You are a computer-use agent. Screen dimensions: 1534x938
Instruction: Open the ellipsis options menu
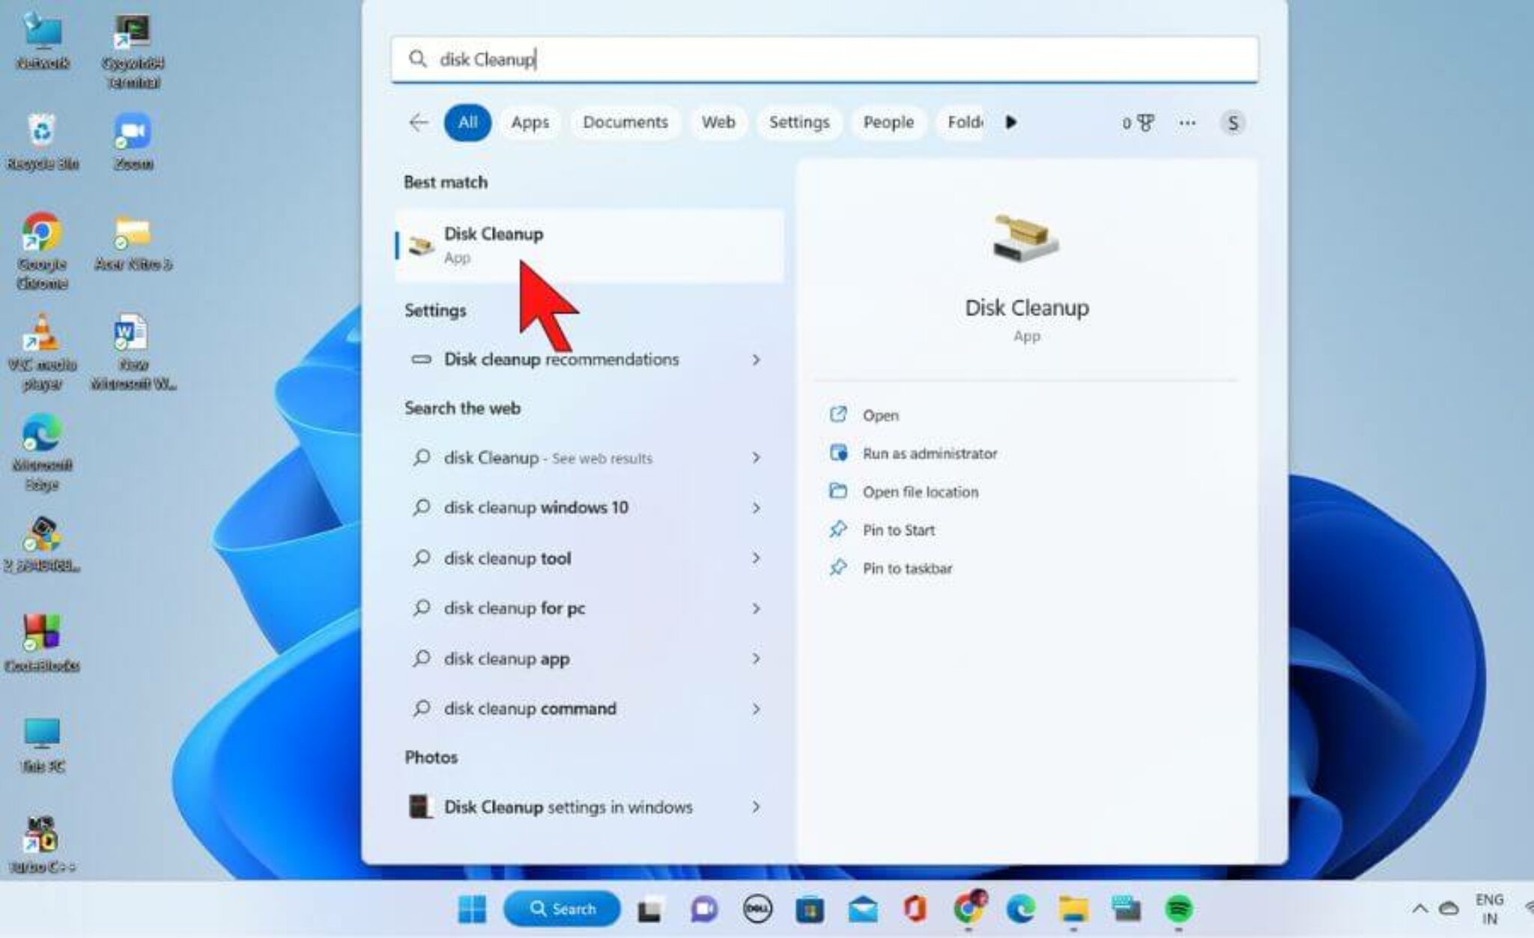pyautogui.click(x=1186, y=123)
